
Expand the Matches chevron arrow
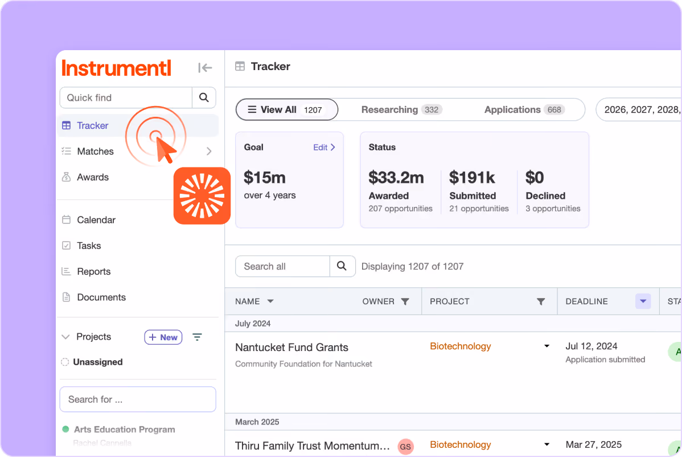click(x=209, y=152)
